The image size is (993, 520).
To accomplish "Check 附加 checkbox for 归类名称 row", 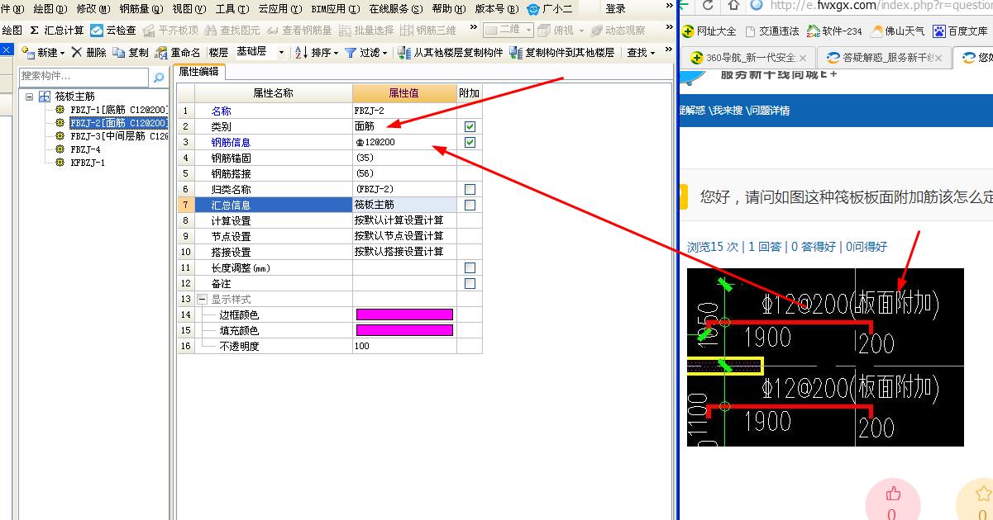I will [470, 189].
